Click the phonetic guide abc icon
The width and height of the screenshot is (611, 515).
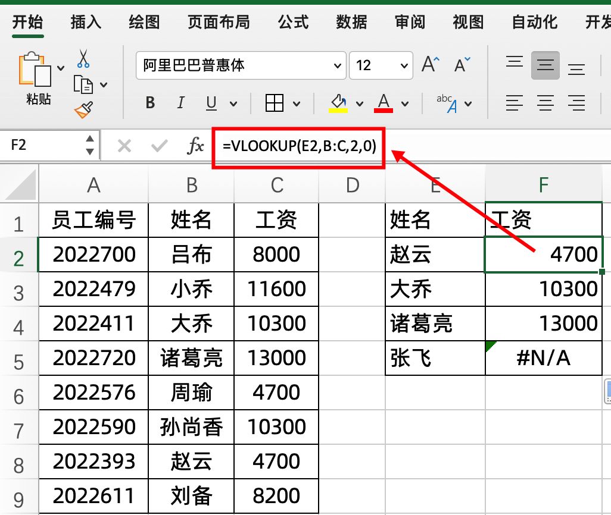(x=447, y=103)
